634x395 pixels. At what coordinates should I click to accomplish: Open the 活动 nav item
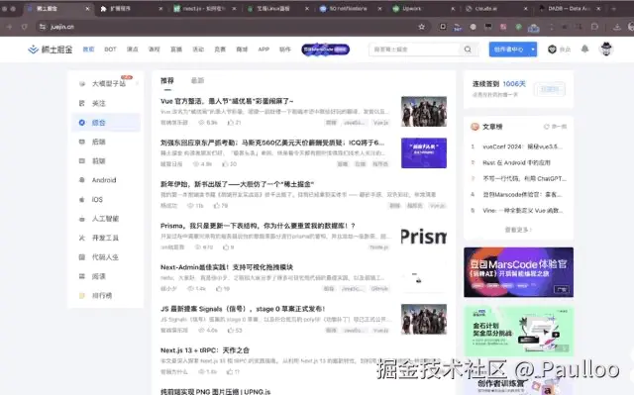click(x=198, y=49)
